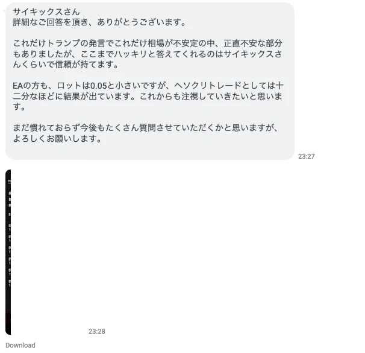Click the line starting まだ慣れておらず
365x353 pixels.
145,128
